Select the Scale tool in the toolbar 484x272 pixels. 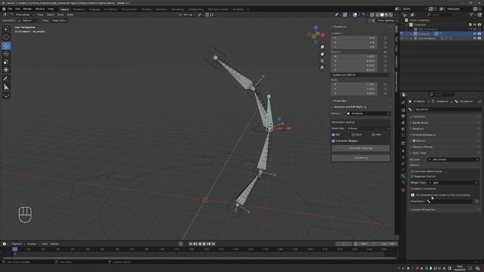pyautogui.click(x=6, y=62)
